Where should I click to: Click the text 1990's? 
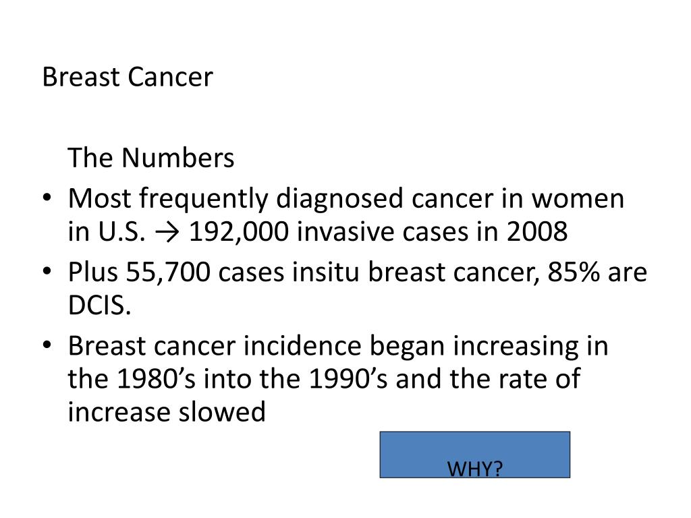click(x=348, y=379)
